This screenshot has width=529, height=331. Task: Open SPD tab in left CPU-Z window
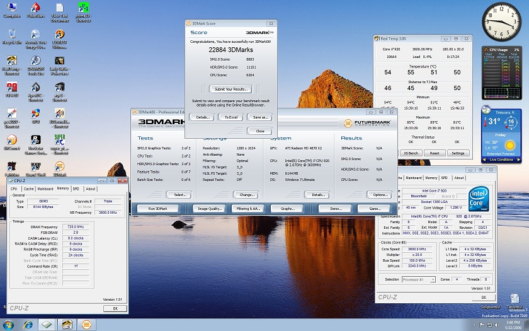[x=76, y=189]
